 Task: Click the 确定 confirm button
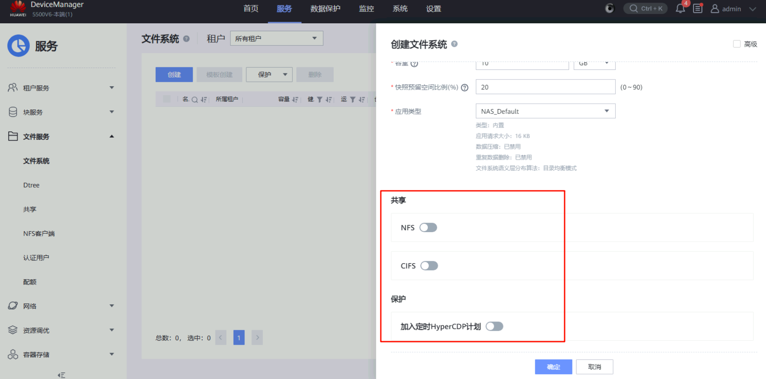pos(553,367)
